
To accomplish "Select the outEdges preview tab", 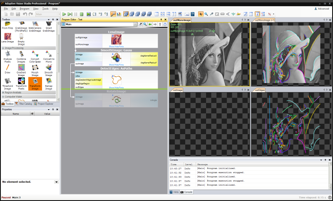I will pyautogui.click(x=260, y=90).
